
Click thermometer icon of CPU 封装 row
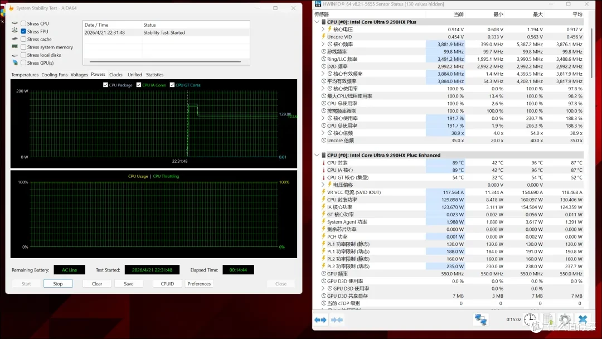(324, 163)
